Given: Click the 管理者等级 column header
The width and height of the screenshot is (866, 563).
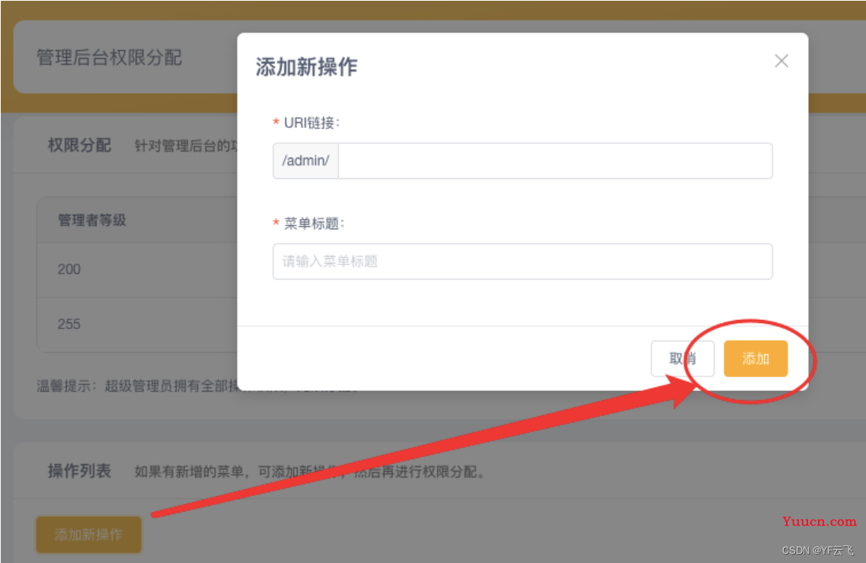Looking at the screenshot, I should 92,220.
